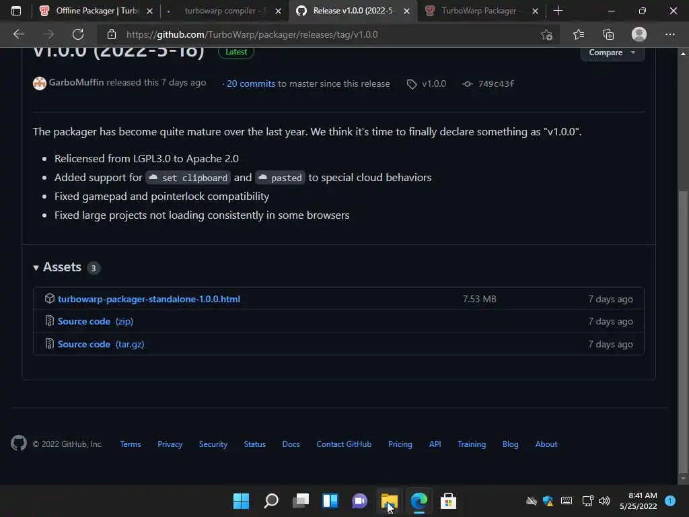Image resolution: width=689 pixels, height=517 pixels.
Task: Click the 7.53 MB file size
Action: click(479, 299)
